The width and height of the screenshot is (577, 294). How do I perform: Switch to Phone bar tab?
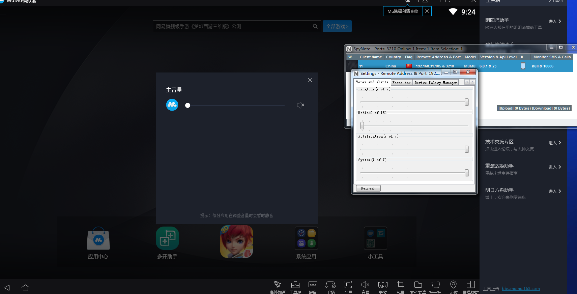[x=401, y=83]
